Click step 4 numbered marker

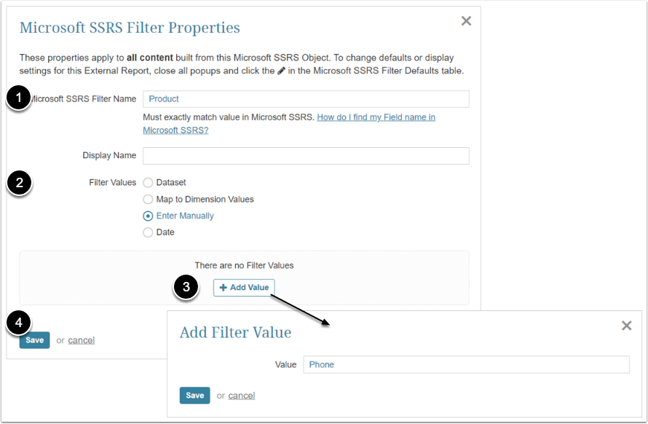19,321
